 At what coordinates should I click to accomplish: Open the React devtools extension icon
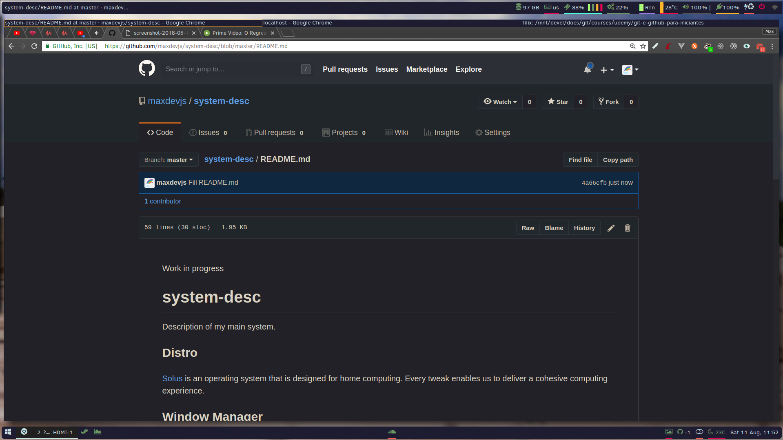pos(721,46)
